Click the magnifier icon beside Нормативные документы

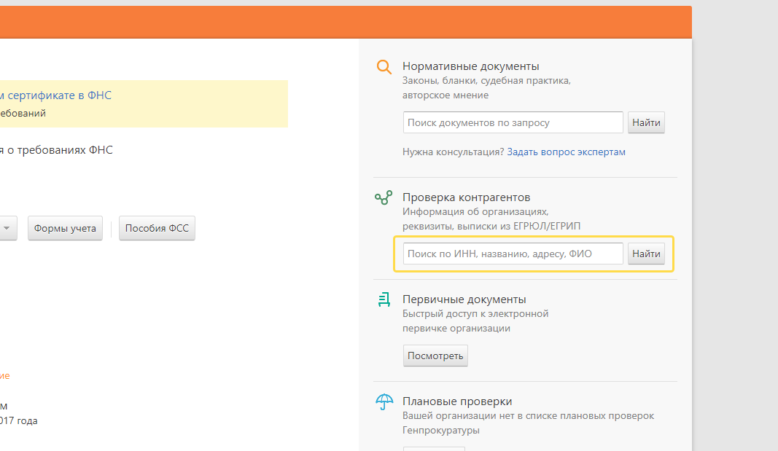click(384, 67)
